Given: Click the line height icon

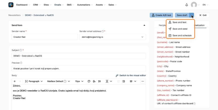Looking at the screenshot, I should (x=99, y=81).
